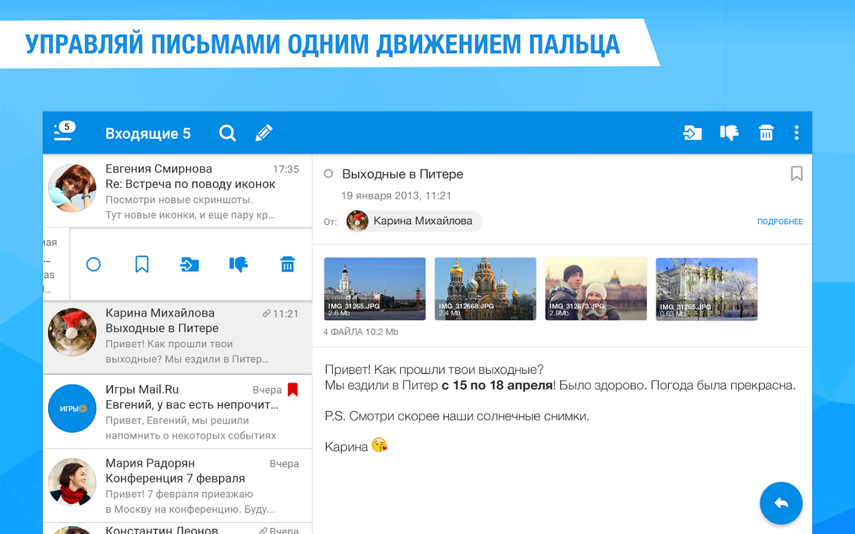Open attachment IMG_31265.JPG 2.6 Mb
Image resolution: width=855 pixels, height=534 pixels.
375,289
